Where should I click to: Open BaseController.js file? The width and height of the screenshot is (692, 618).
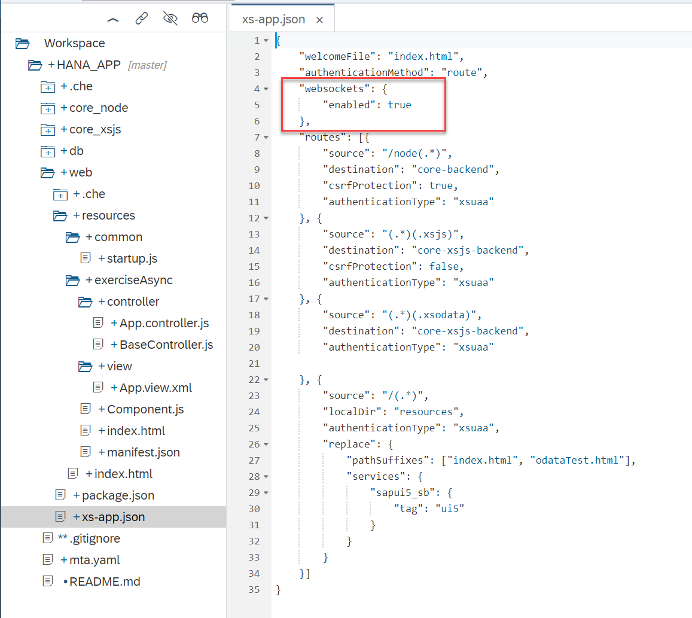click(x=166, y=345)
